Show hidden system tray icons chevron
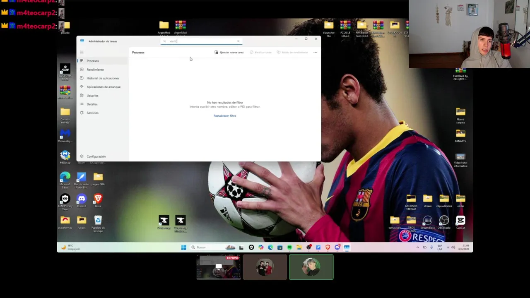Image resolution: width=530 pixels, height=298 pixels. tap(417, 248)
